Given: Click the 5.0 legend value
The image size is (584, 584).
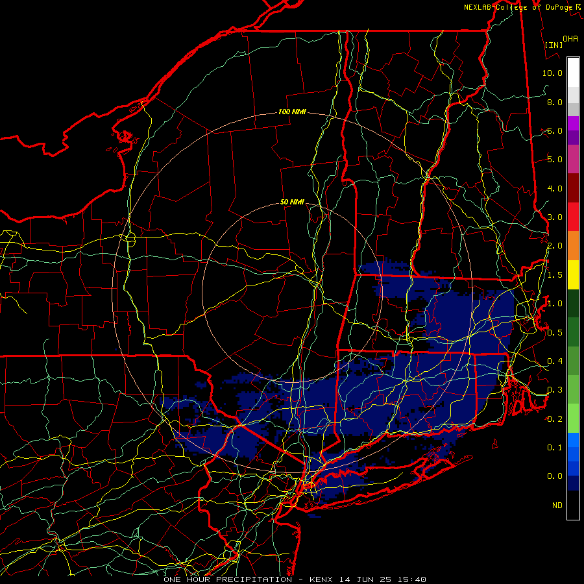Looking at the screenshot, I should pos(555,160).
